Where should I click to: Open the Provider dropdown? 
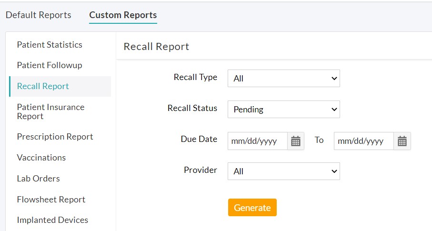(284, 171)
